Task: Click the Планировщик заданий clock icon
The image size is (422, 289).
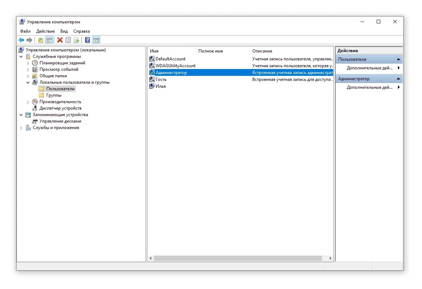Action: (x=35, y=63)
